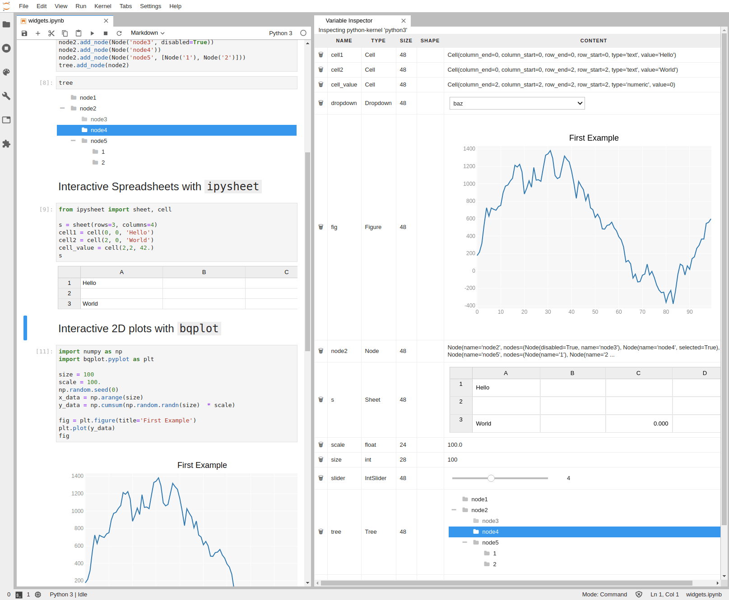Open the dropdown widget showing baz
Screen dimensions: 729x600
[517, 103]
